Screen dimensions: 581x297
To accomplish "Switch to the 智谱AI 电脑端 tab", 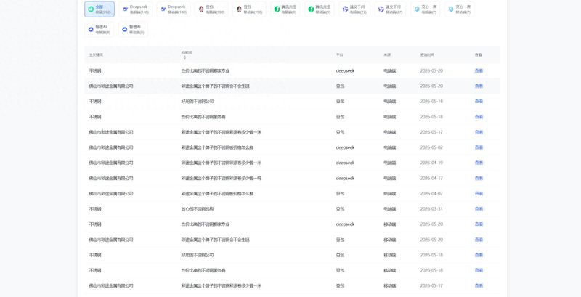I will [99, 30].
